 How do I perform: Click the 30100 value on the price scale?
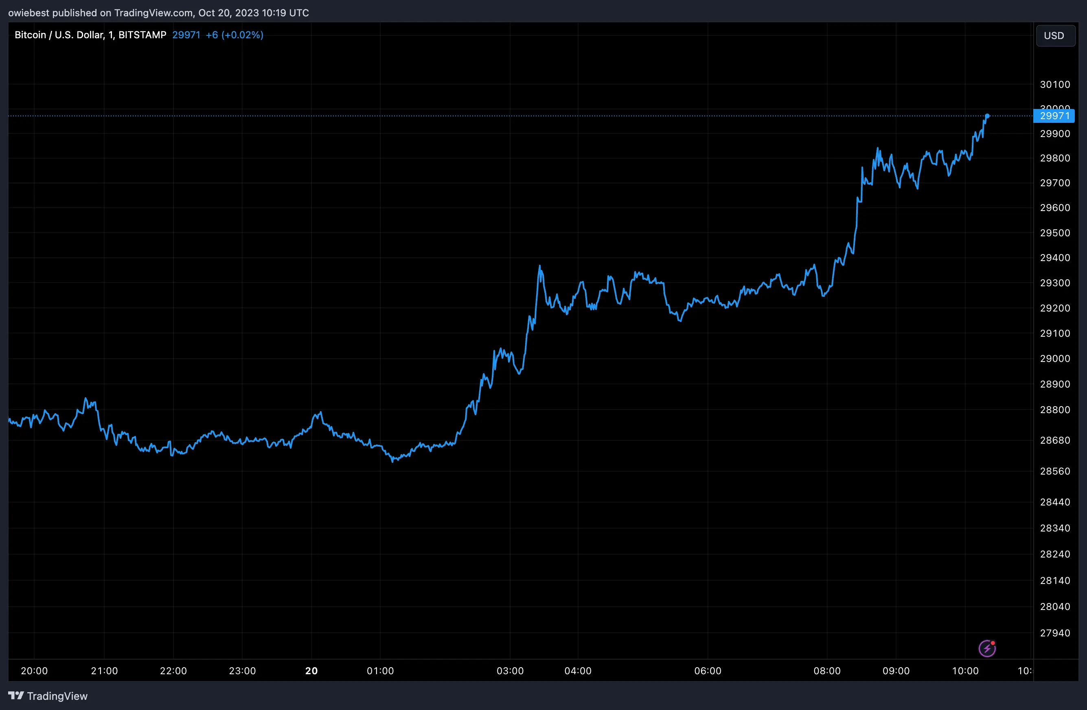(x=1056, y=85)
